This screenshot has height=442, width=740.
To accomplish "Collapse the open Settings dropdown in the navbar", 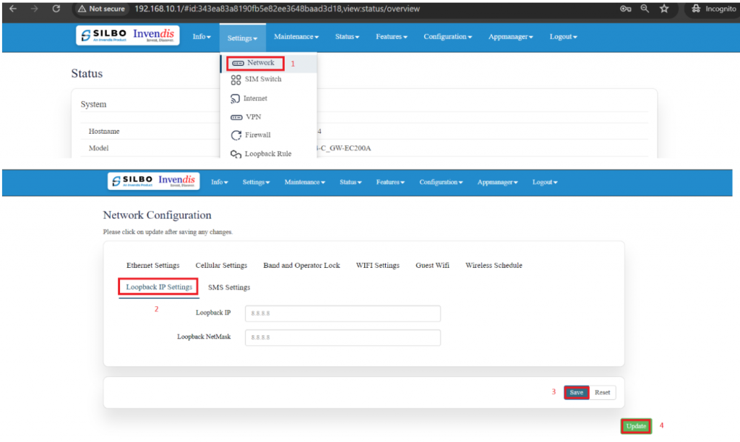I will click(242, 38).
